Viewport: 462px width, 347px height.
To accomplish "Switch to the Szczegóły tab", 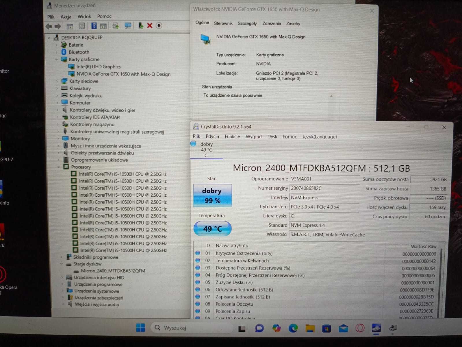I will pos(247,23).
